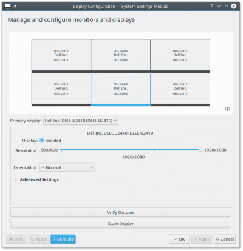Toggle the Display Enabled checkbox
Viewport: 243px width, 251px height.
click(x=42, y=141)
